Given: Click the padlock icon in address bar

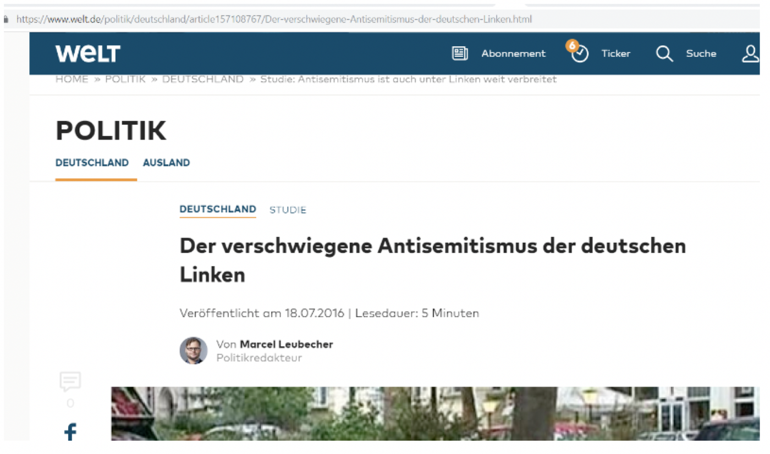Looking at the screenshot, I should (6, 19).
